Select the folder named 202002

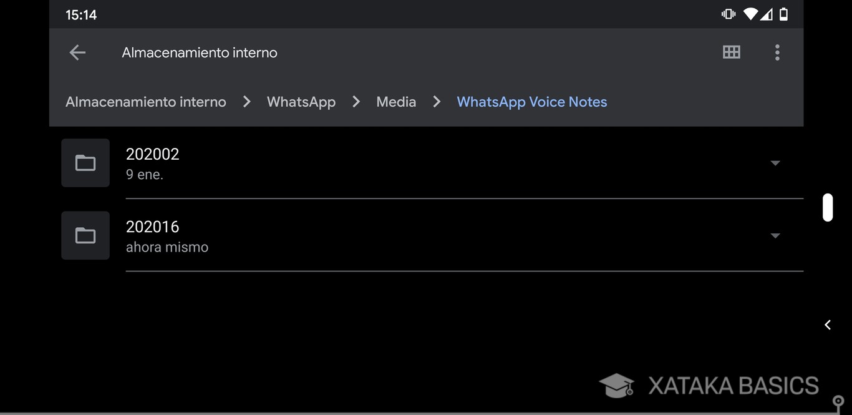153,154
